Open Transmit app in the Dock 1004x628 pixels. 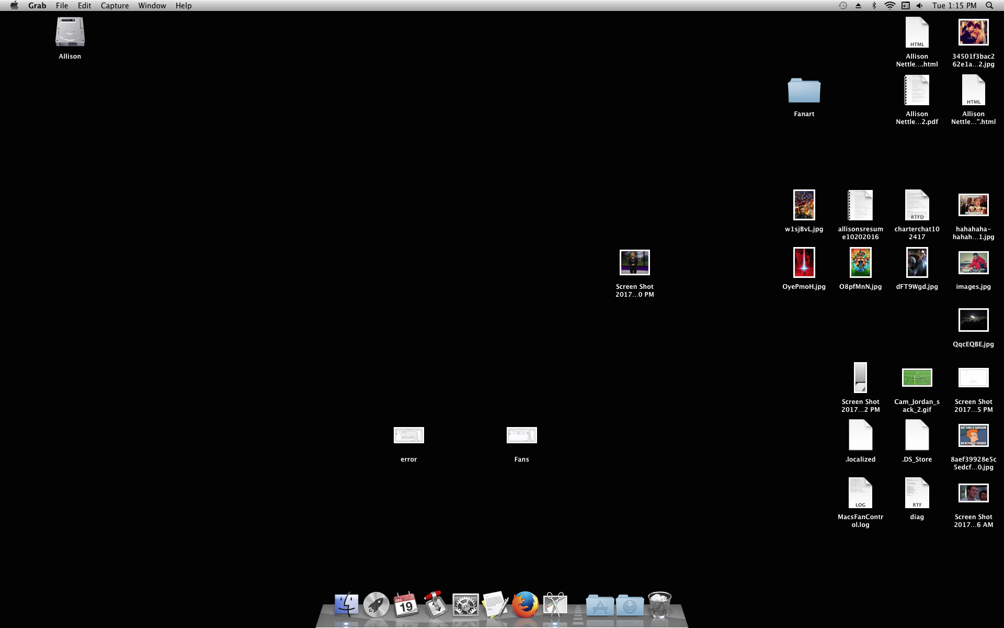435,605
